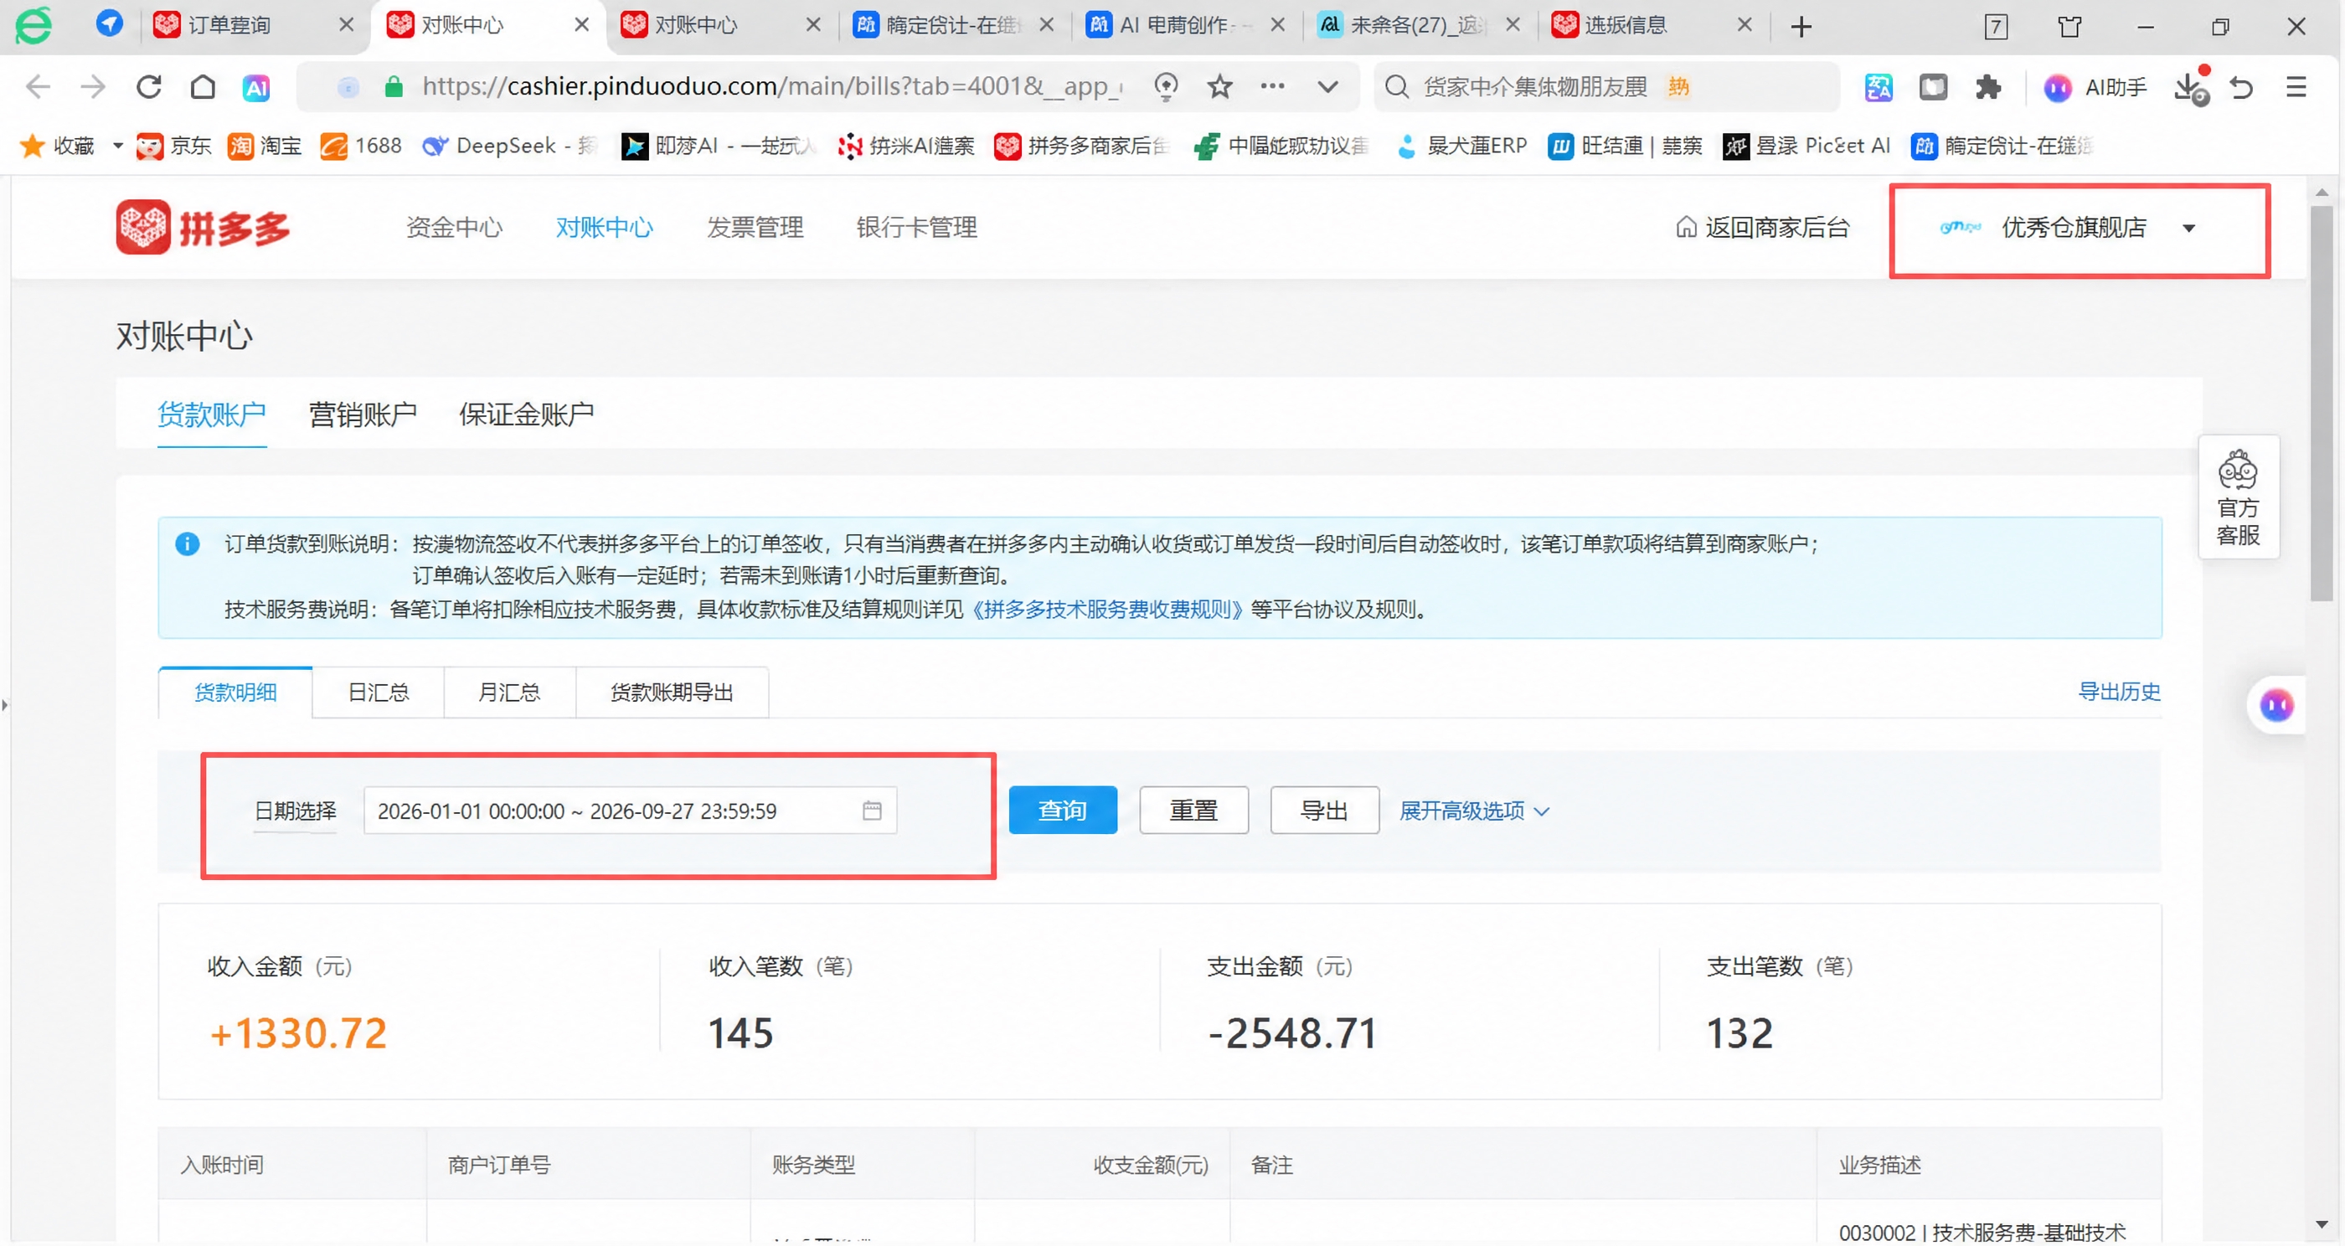This screenshot has height=1246, width=2345.
Task: Open 银行卡管理 in top navigation
Action: pyautogui.click(x=917, y=228)
